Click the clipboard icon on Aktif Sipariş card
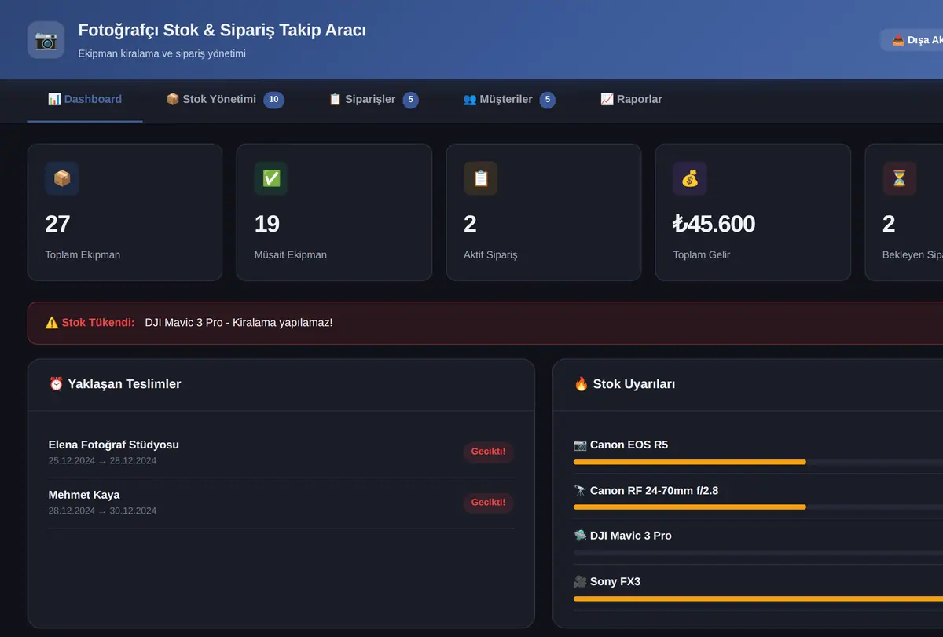This screenshot has height=637, width=943. point(481,178)
